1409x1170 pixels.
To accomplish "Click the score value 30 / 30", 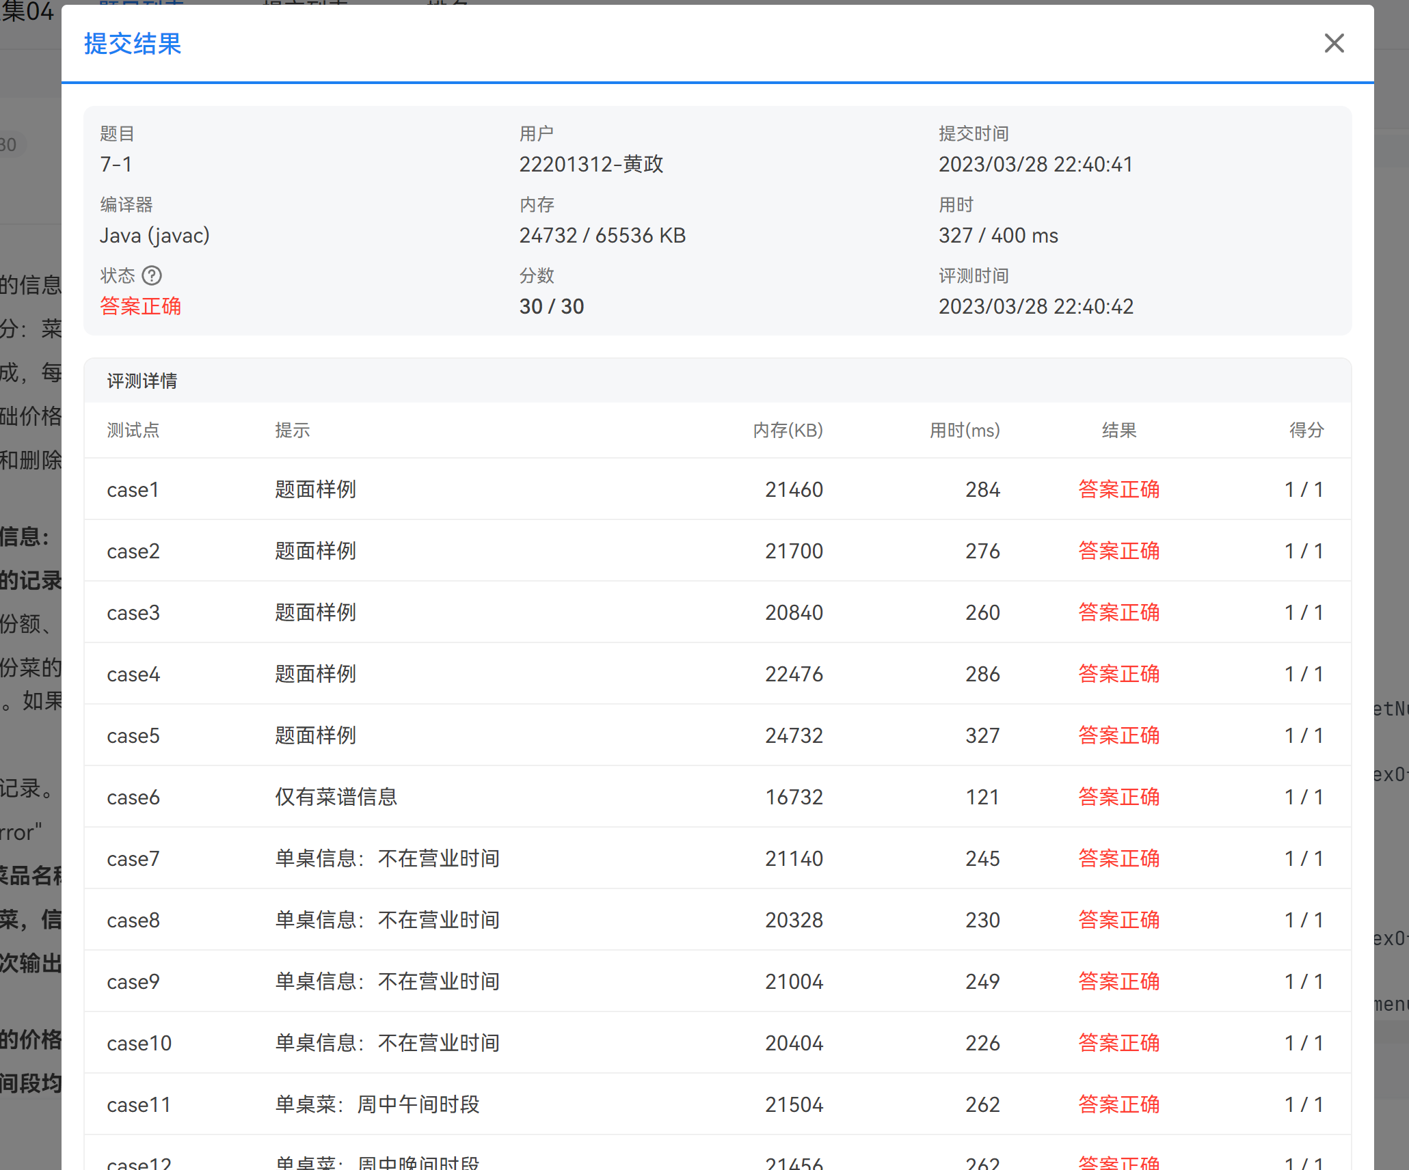I will point(552,306).
